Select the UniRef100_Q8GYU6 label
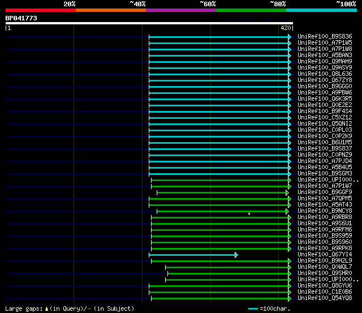 (325, 286)
